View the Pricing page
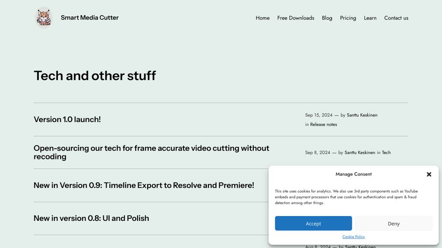 point(348,18)
